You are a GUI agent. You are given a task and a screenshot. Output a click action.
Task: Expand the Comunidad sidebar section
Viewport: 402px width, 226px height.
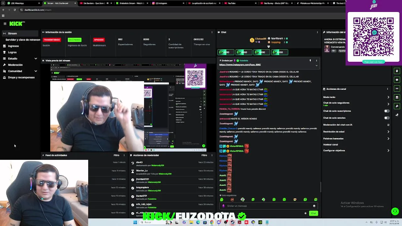[20, 71]
